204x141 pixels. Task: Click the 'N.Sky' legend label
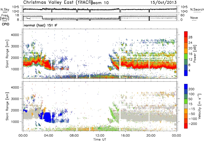click(x=5, y=9)
